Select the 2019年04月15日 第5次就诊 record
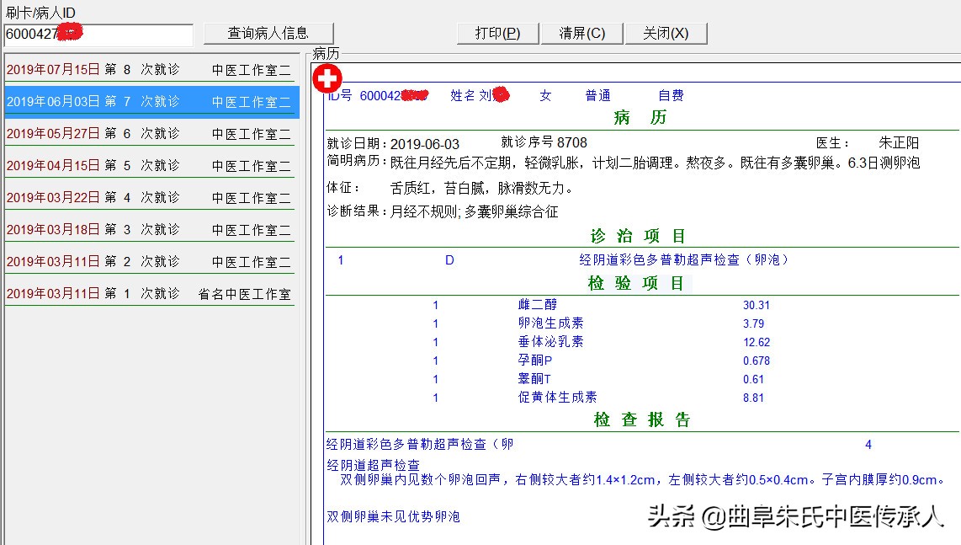This screenshot has height=545, width=961. point(149,165)
